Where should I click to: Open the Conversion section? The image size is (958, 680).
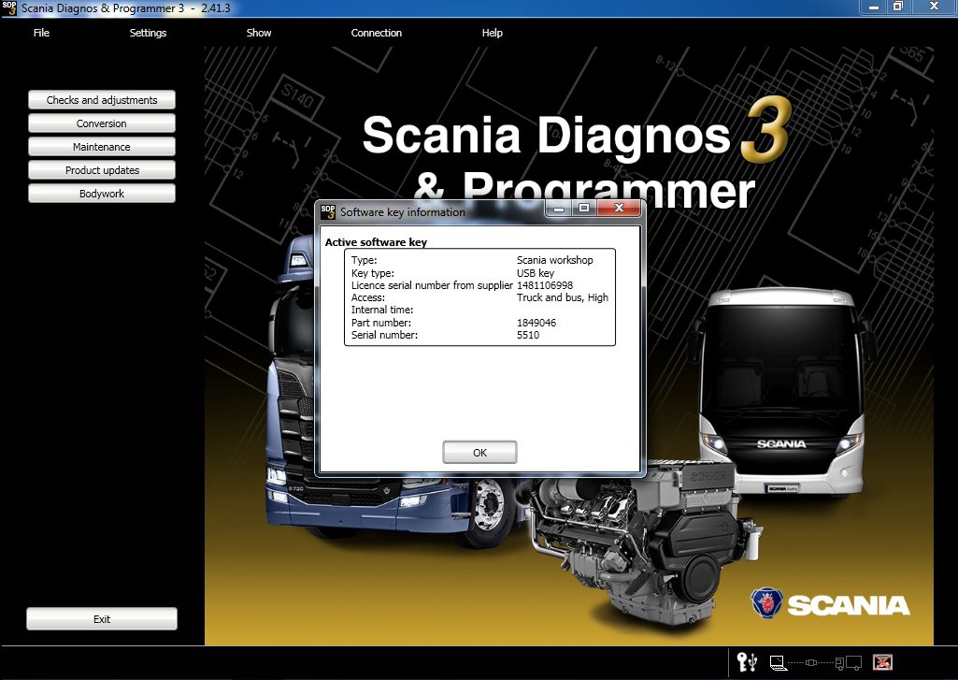point(102,123)
